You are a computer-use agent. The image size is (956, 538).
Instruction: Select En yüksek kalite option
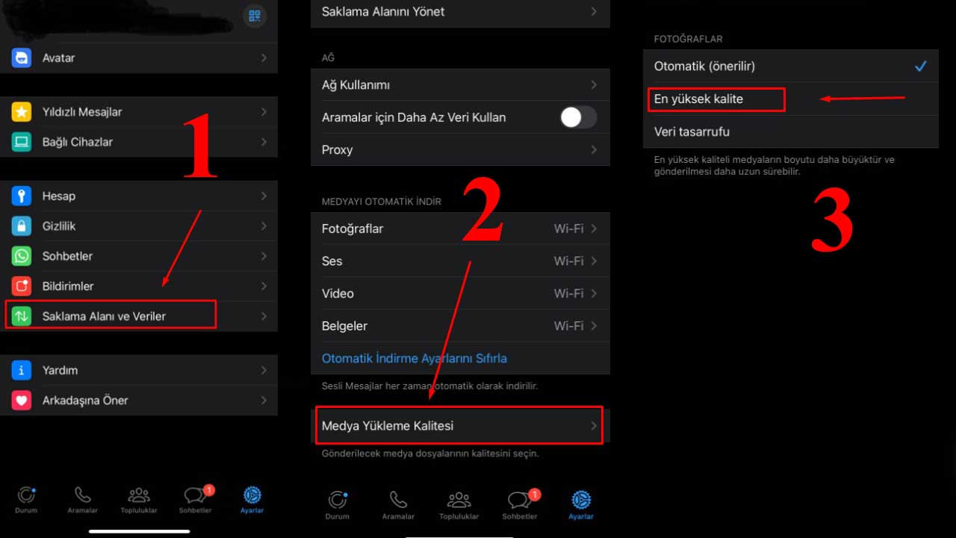pos(790,99)
